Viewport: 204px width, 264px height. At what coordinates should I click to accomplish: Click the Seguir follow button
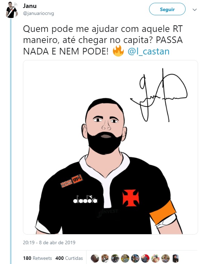167,9
